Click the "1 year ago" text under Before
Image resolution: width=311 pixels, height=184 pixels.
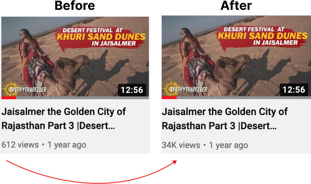click(67, 145)
